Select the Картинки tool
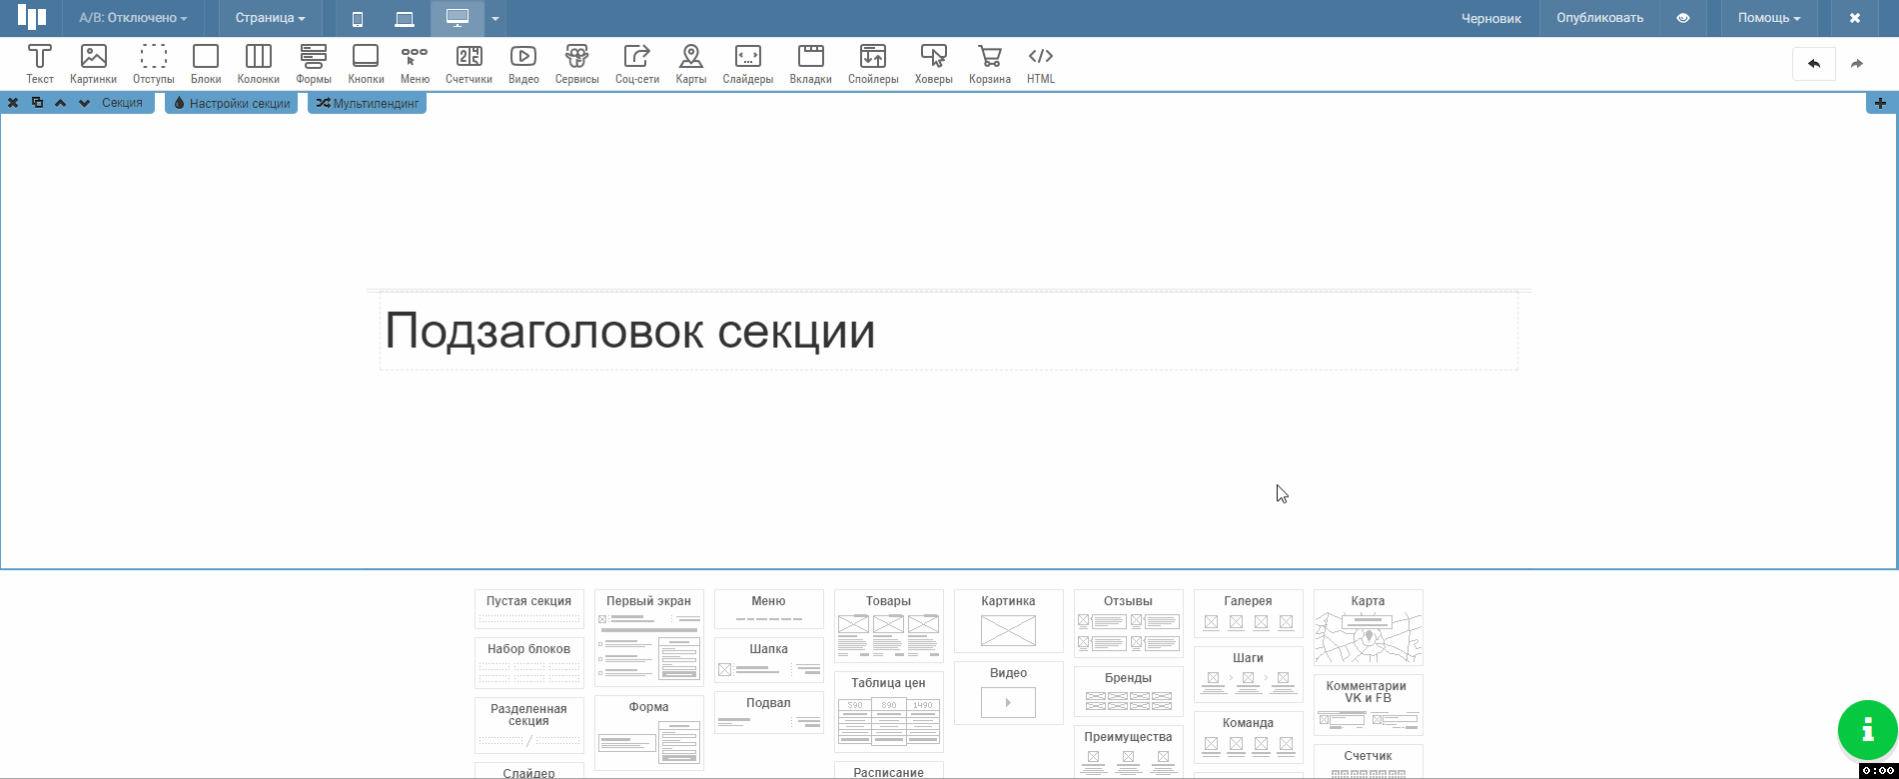 (93, 64)
